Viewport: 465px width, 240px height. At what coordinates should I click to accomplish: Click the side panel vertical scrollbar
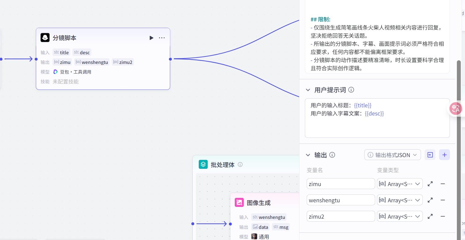(459, 150)
